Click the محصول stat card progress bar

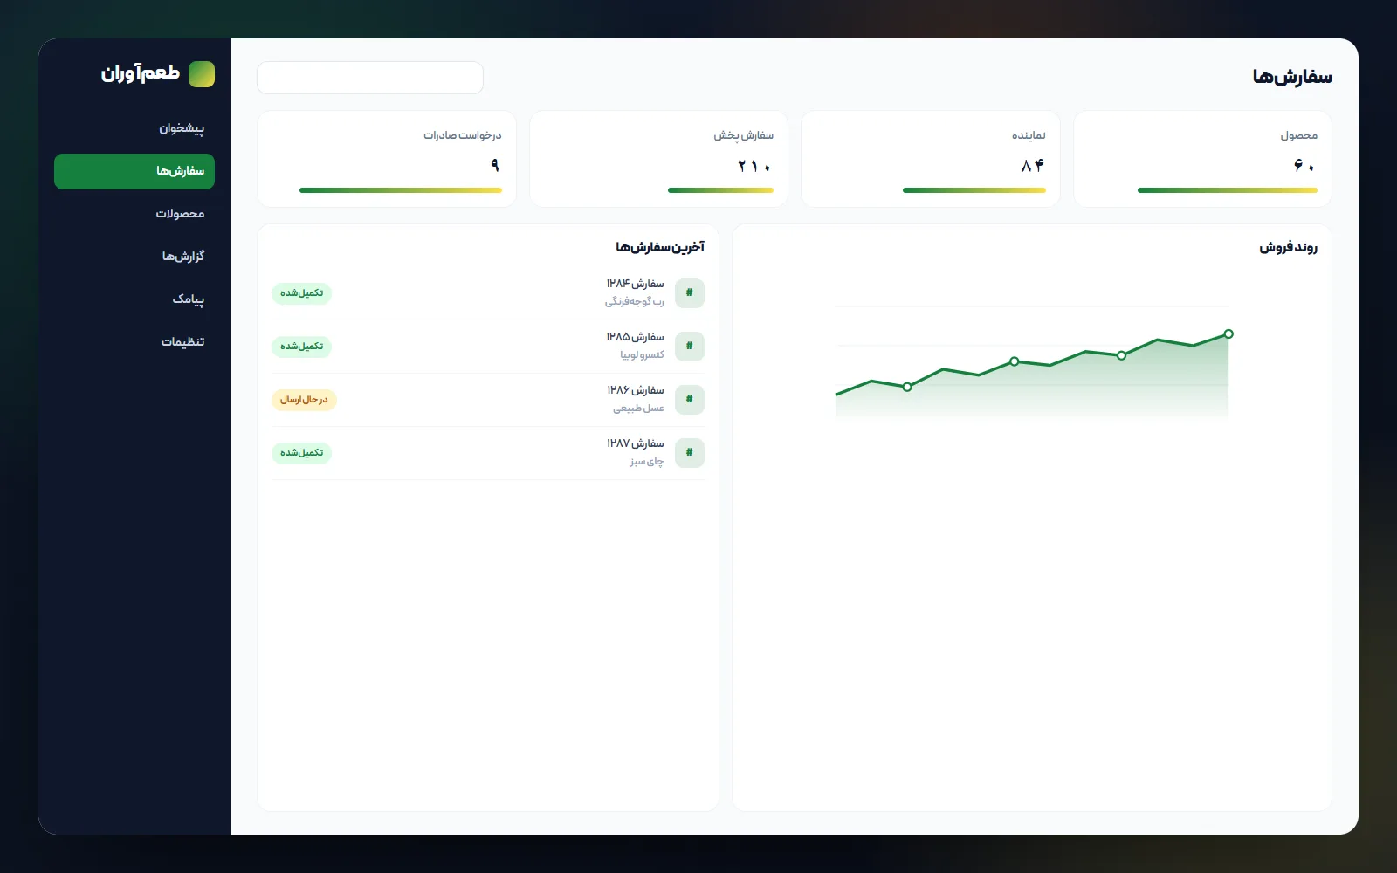1228,190
